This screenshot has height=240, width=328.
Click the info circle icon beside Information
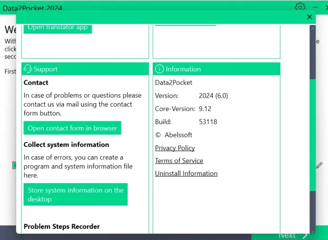pos(160,69)
